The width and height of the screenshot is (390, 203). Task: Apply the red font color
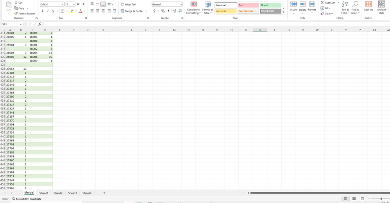click(x=81, y=11)
